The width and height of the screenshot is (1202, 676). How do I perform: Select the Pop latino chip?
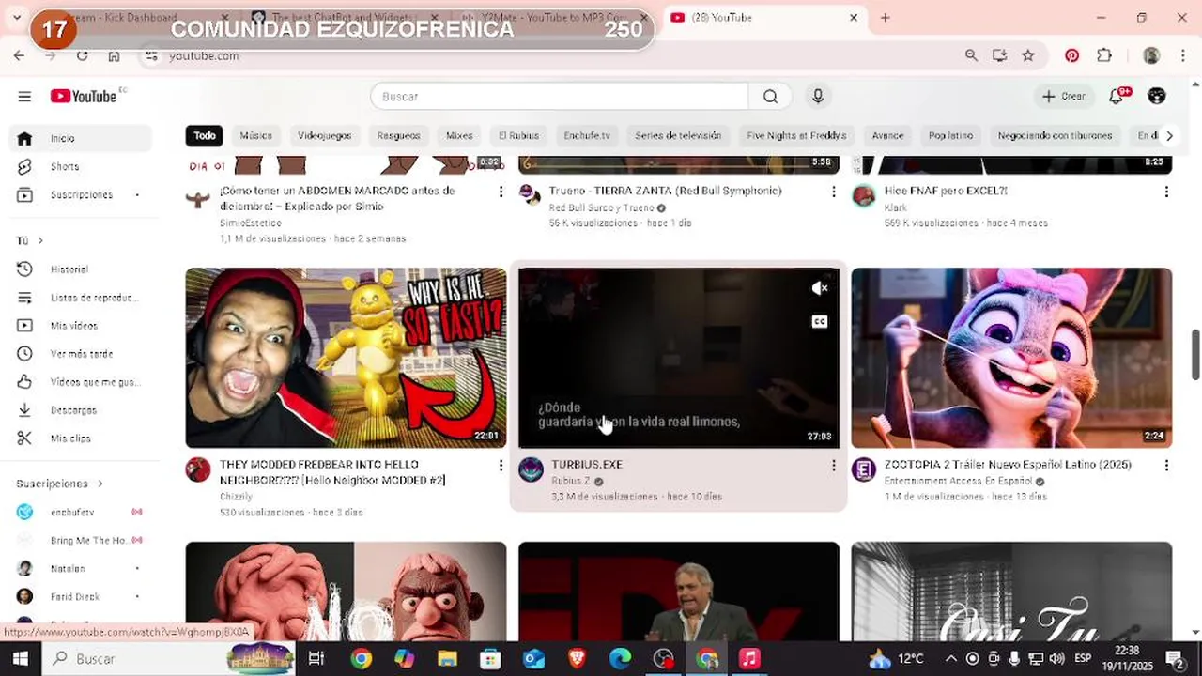(x=950, y=136)
